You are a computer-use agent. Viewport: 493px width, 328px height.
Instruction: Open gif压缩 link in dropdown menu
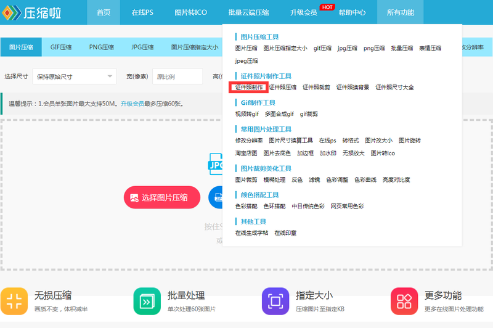click(x=322, y=48)
